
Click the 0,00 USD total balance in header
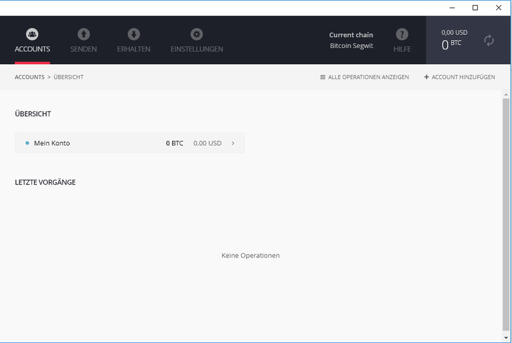click(x=454, y=32)
